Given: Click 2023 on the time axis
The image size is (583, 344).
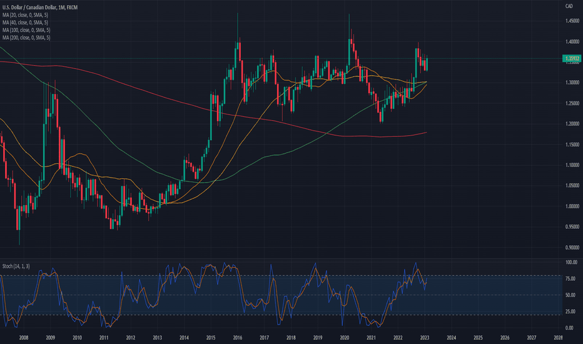Looking at the screenshot, I should click(425, 338).
